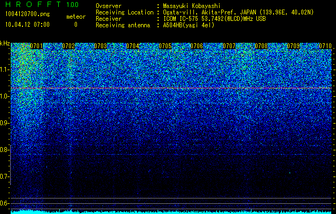Click the red horizontal carrier line
Viewport: 336px width, 214px height.
pos(171,88)
